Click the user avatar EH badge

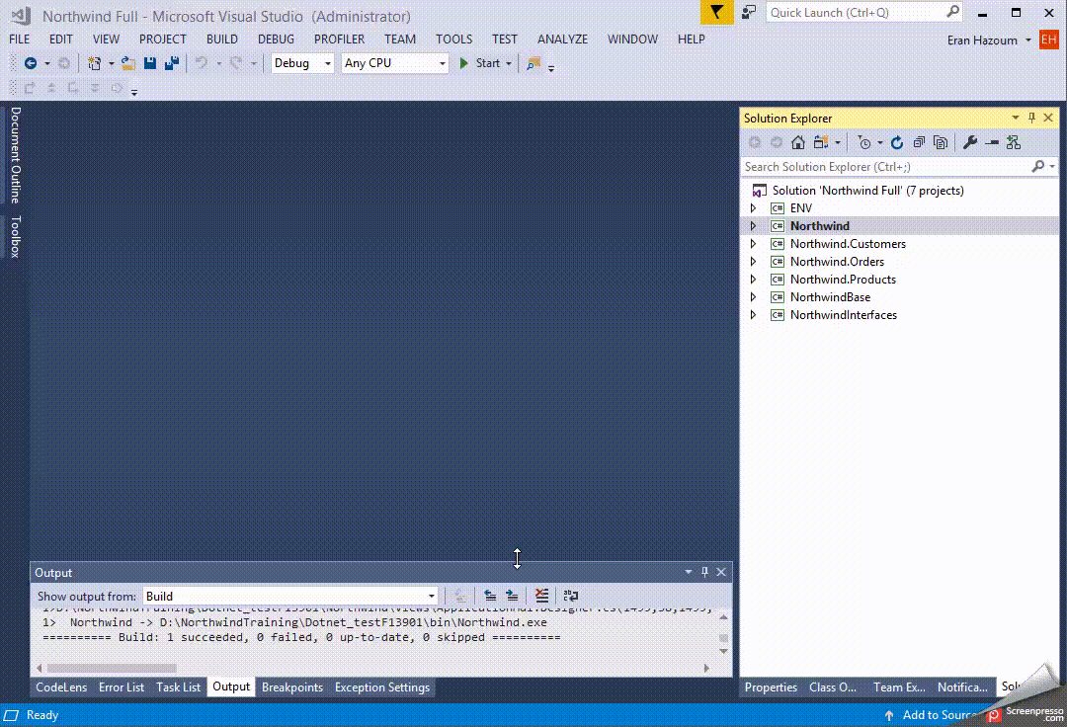(x=1048, y=40)
